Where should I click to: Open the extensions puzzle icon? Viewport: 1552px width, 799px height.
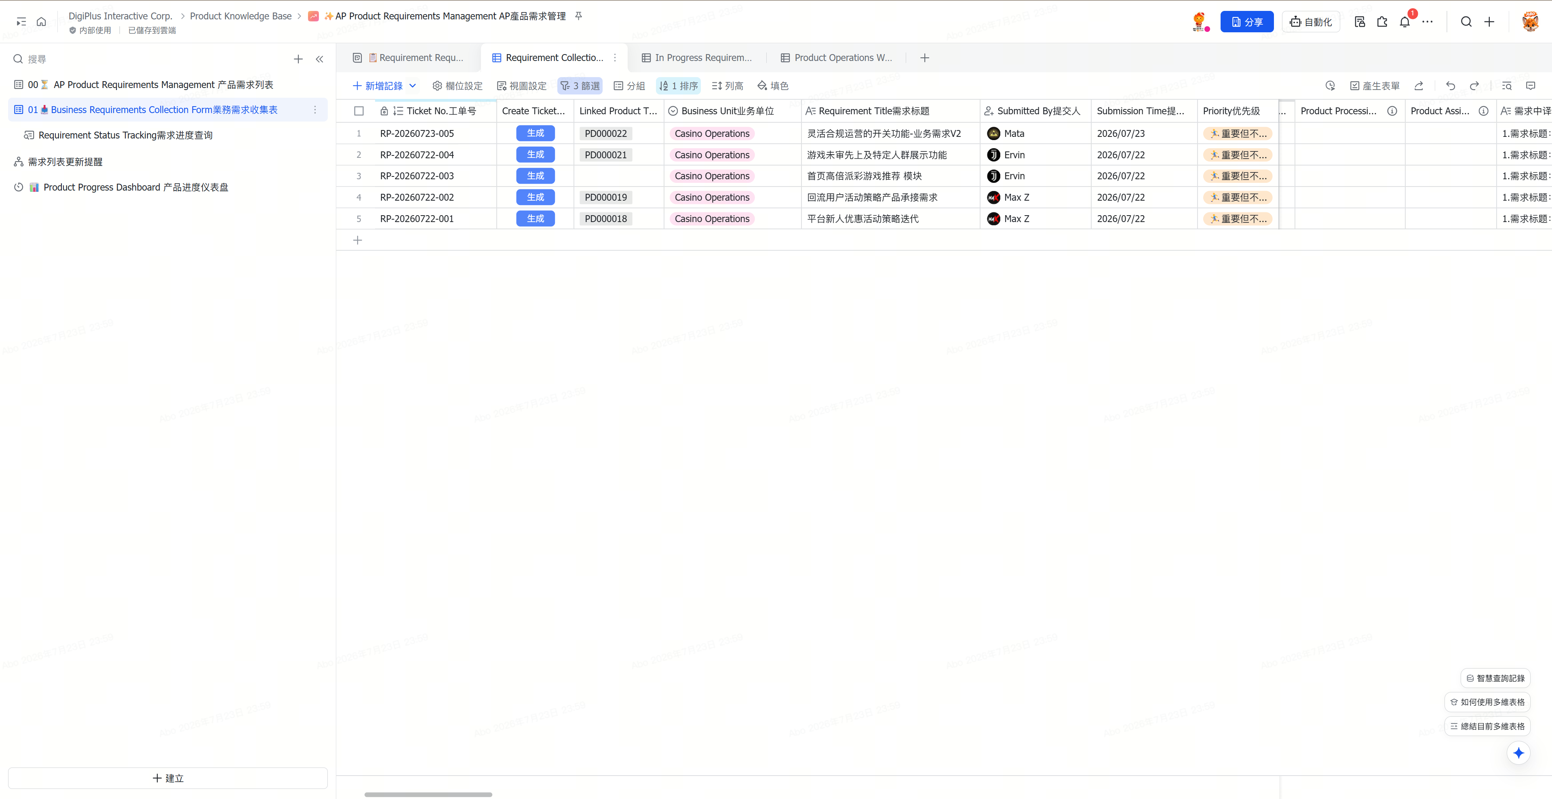pos(1382,22)
